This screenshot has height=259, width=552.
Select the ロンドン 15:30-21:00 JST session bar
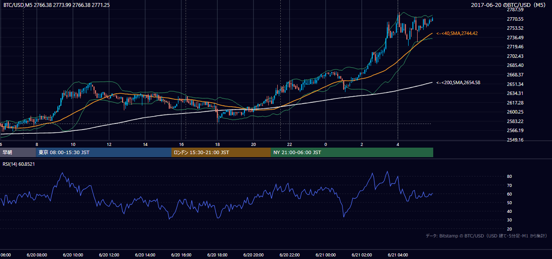point(221,152)
